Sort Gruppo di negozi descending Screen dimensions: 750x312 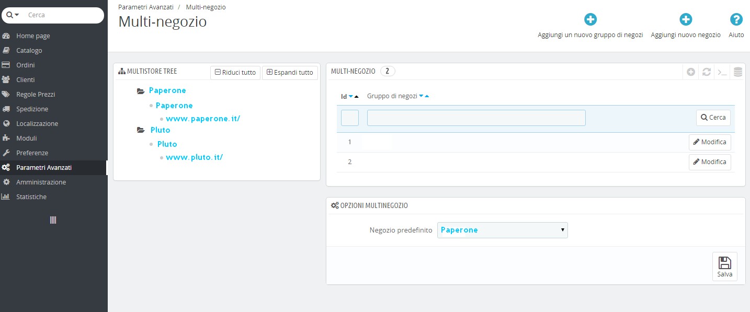[x=421, y=96]
